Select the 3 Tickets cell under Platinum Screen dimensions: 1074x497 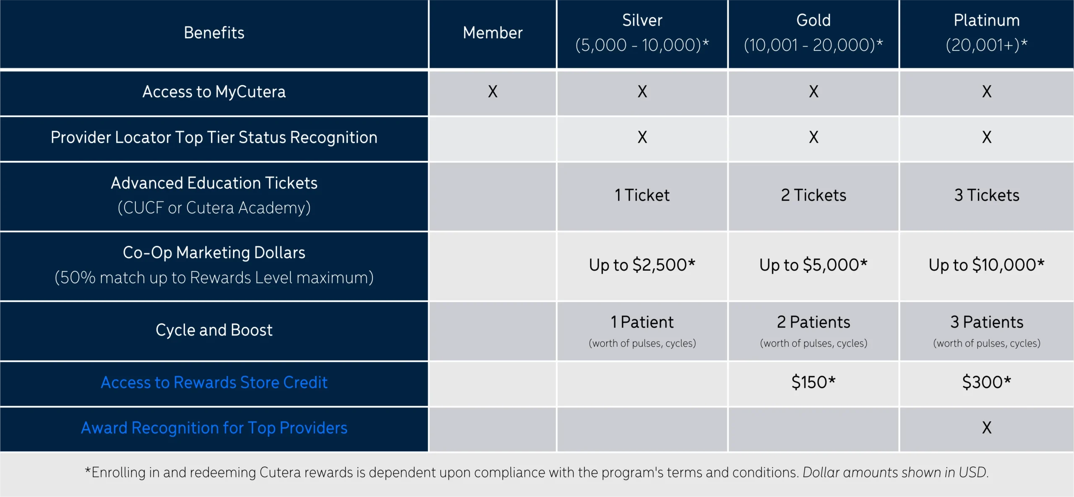(x=987, y=196)
